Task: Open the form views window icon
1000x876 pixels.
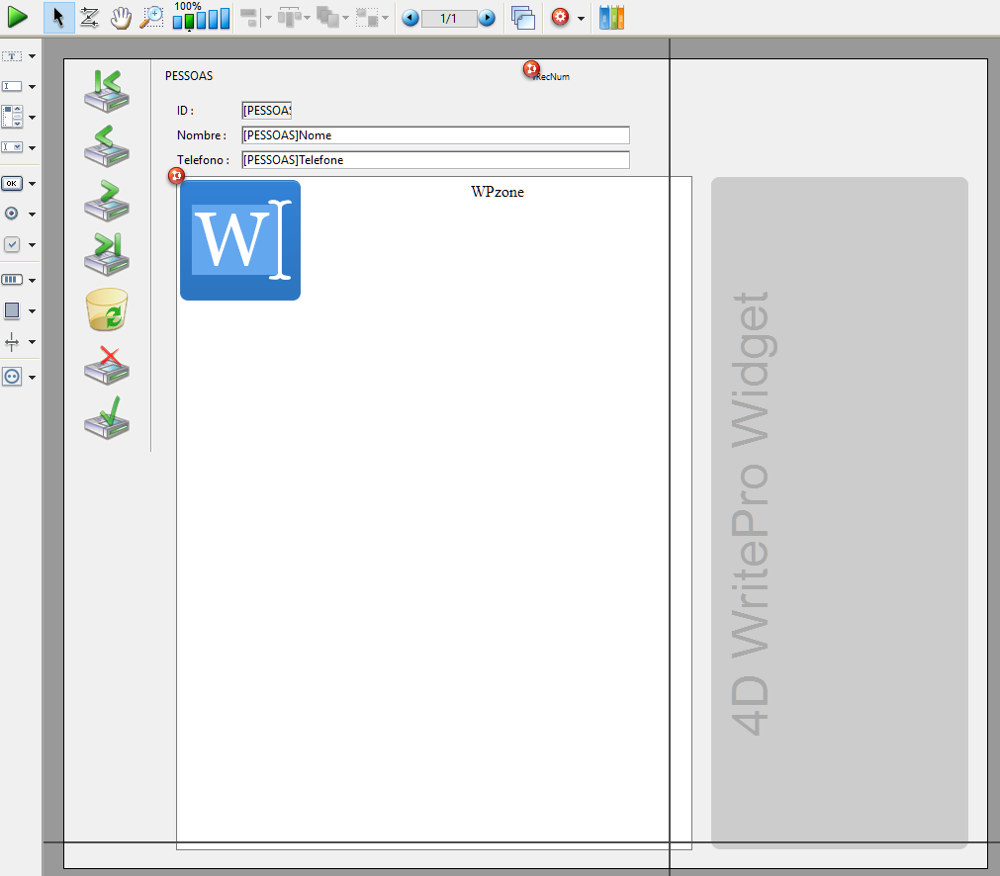Action: (523, 18)
